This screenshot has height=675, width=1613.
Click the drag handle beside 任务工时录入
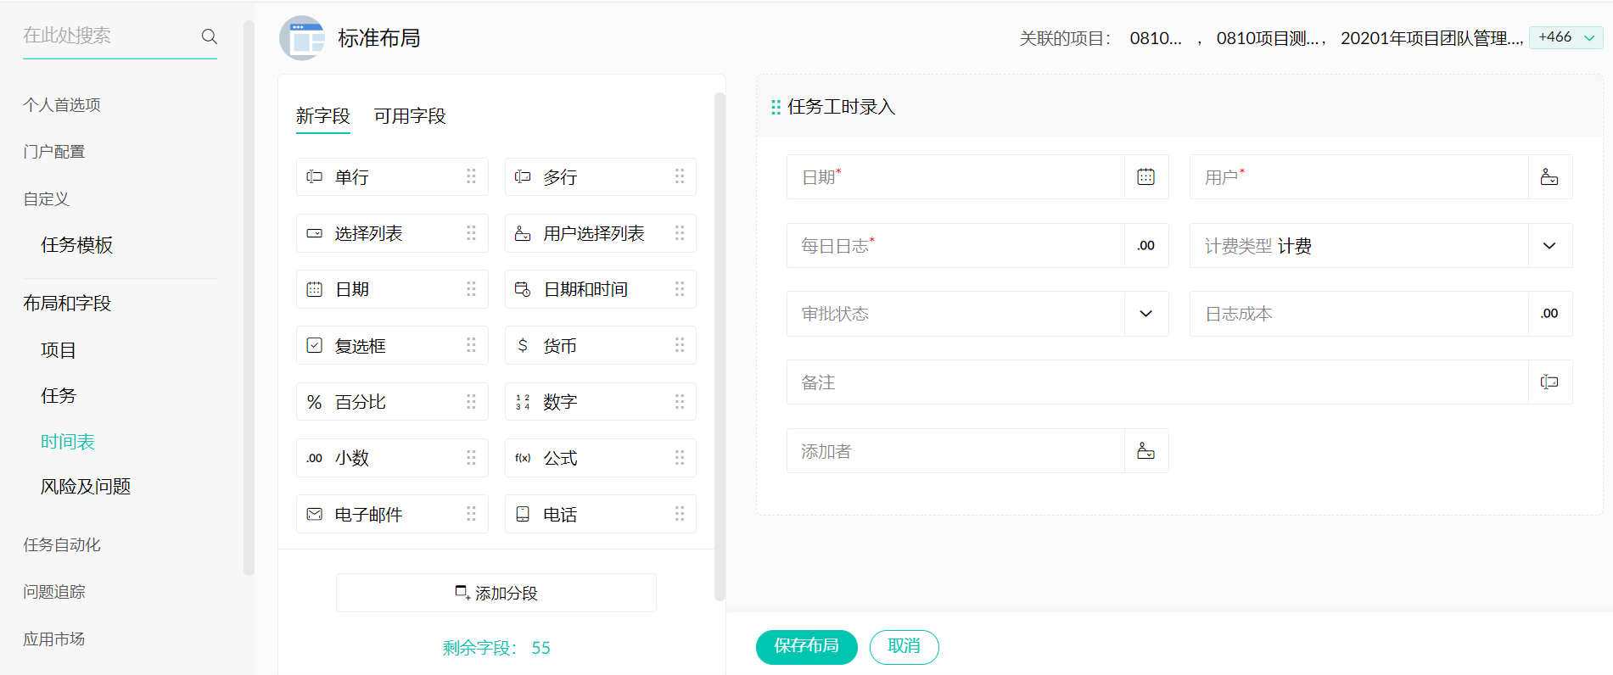click(x=776, y=107)
